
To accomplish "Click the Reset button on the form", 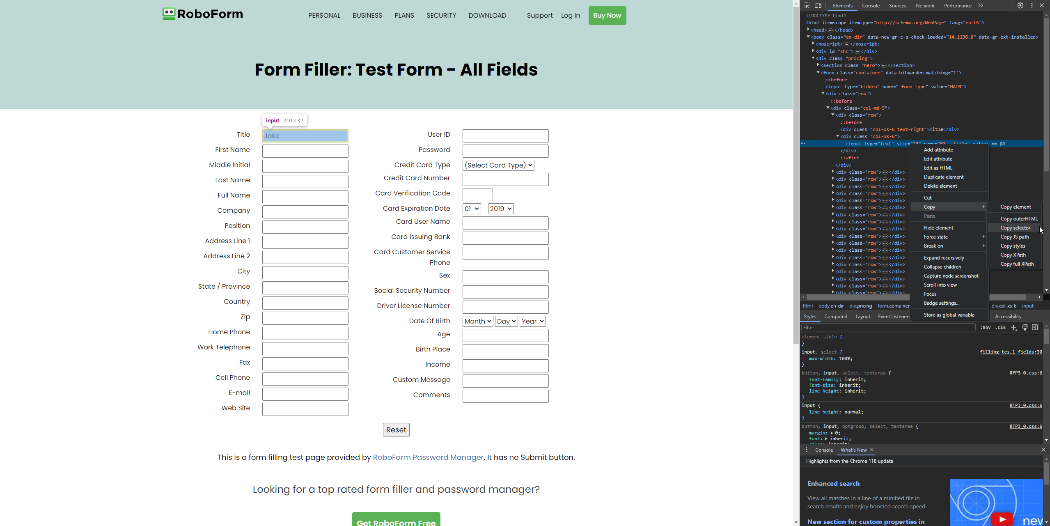I will [x=395, y=429].
